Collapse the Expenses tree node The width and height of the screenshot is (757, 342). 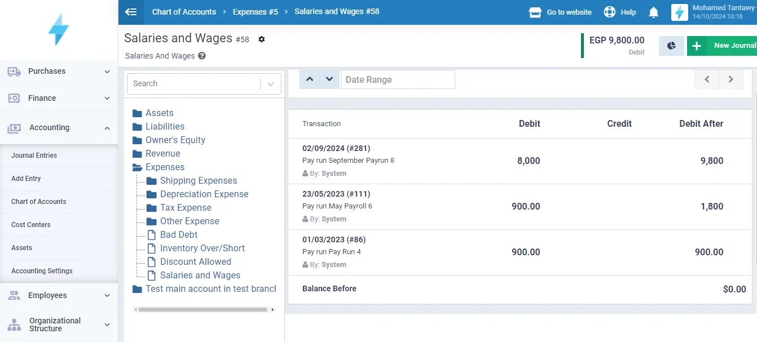tap(136, 167)
